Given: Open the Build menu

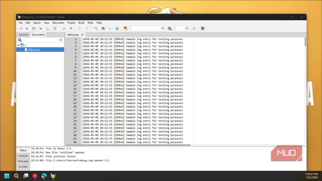Looking at the screenshot, I should coord(81,23).
